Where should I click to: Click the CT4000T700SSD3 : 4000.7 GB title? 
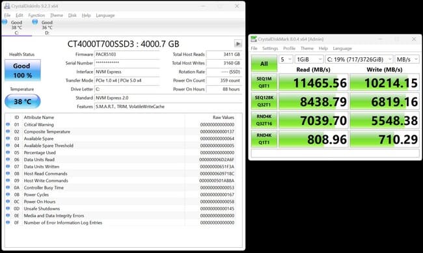(123, 44)
